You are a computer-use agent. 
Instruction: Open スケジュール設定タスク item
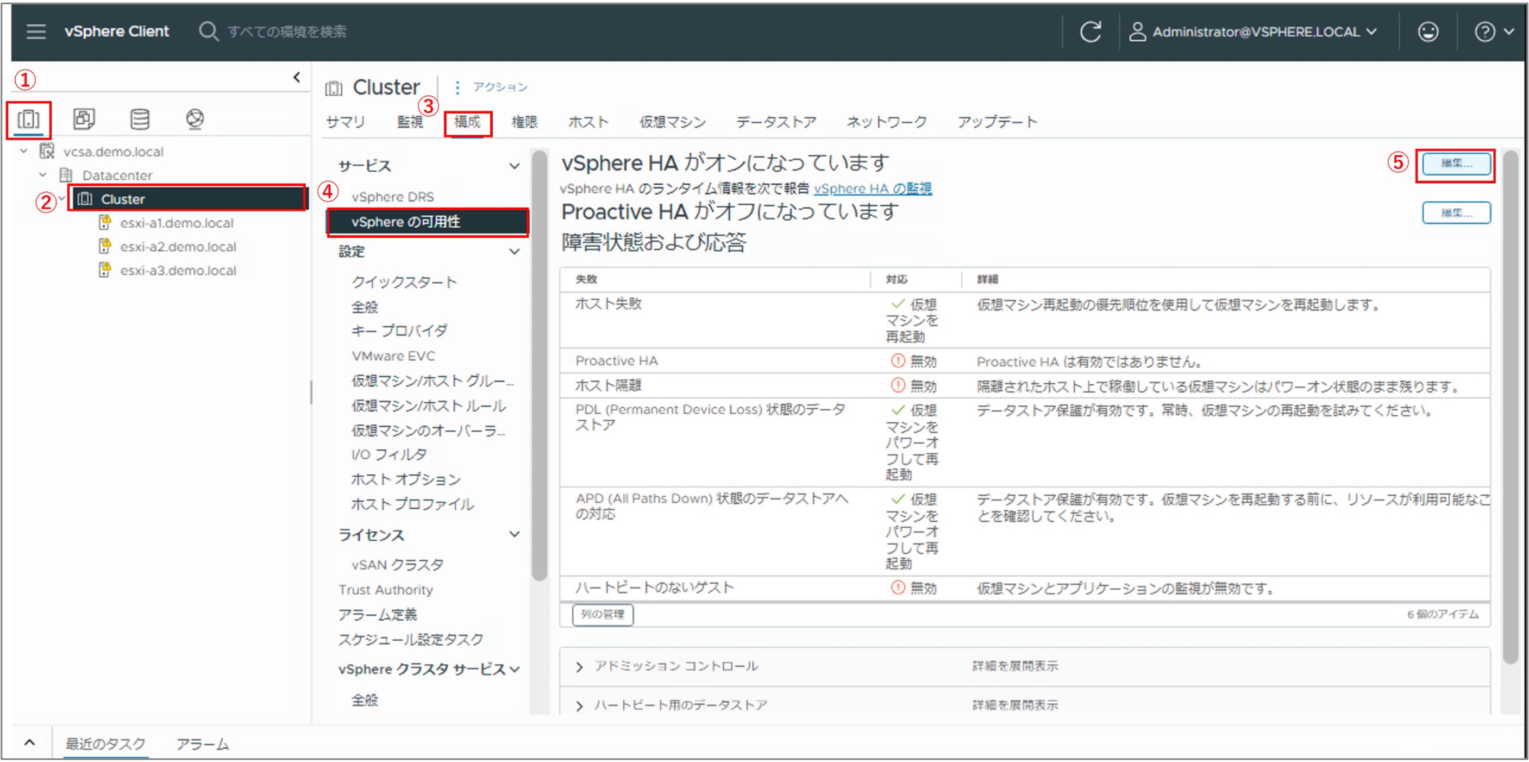coord(411,640)
